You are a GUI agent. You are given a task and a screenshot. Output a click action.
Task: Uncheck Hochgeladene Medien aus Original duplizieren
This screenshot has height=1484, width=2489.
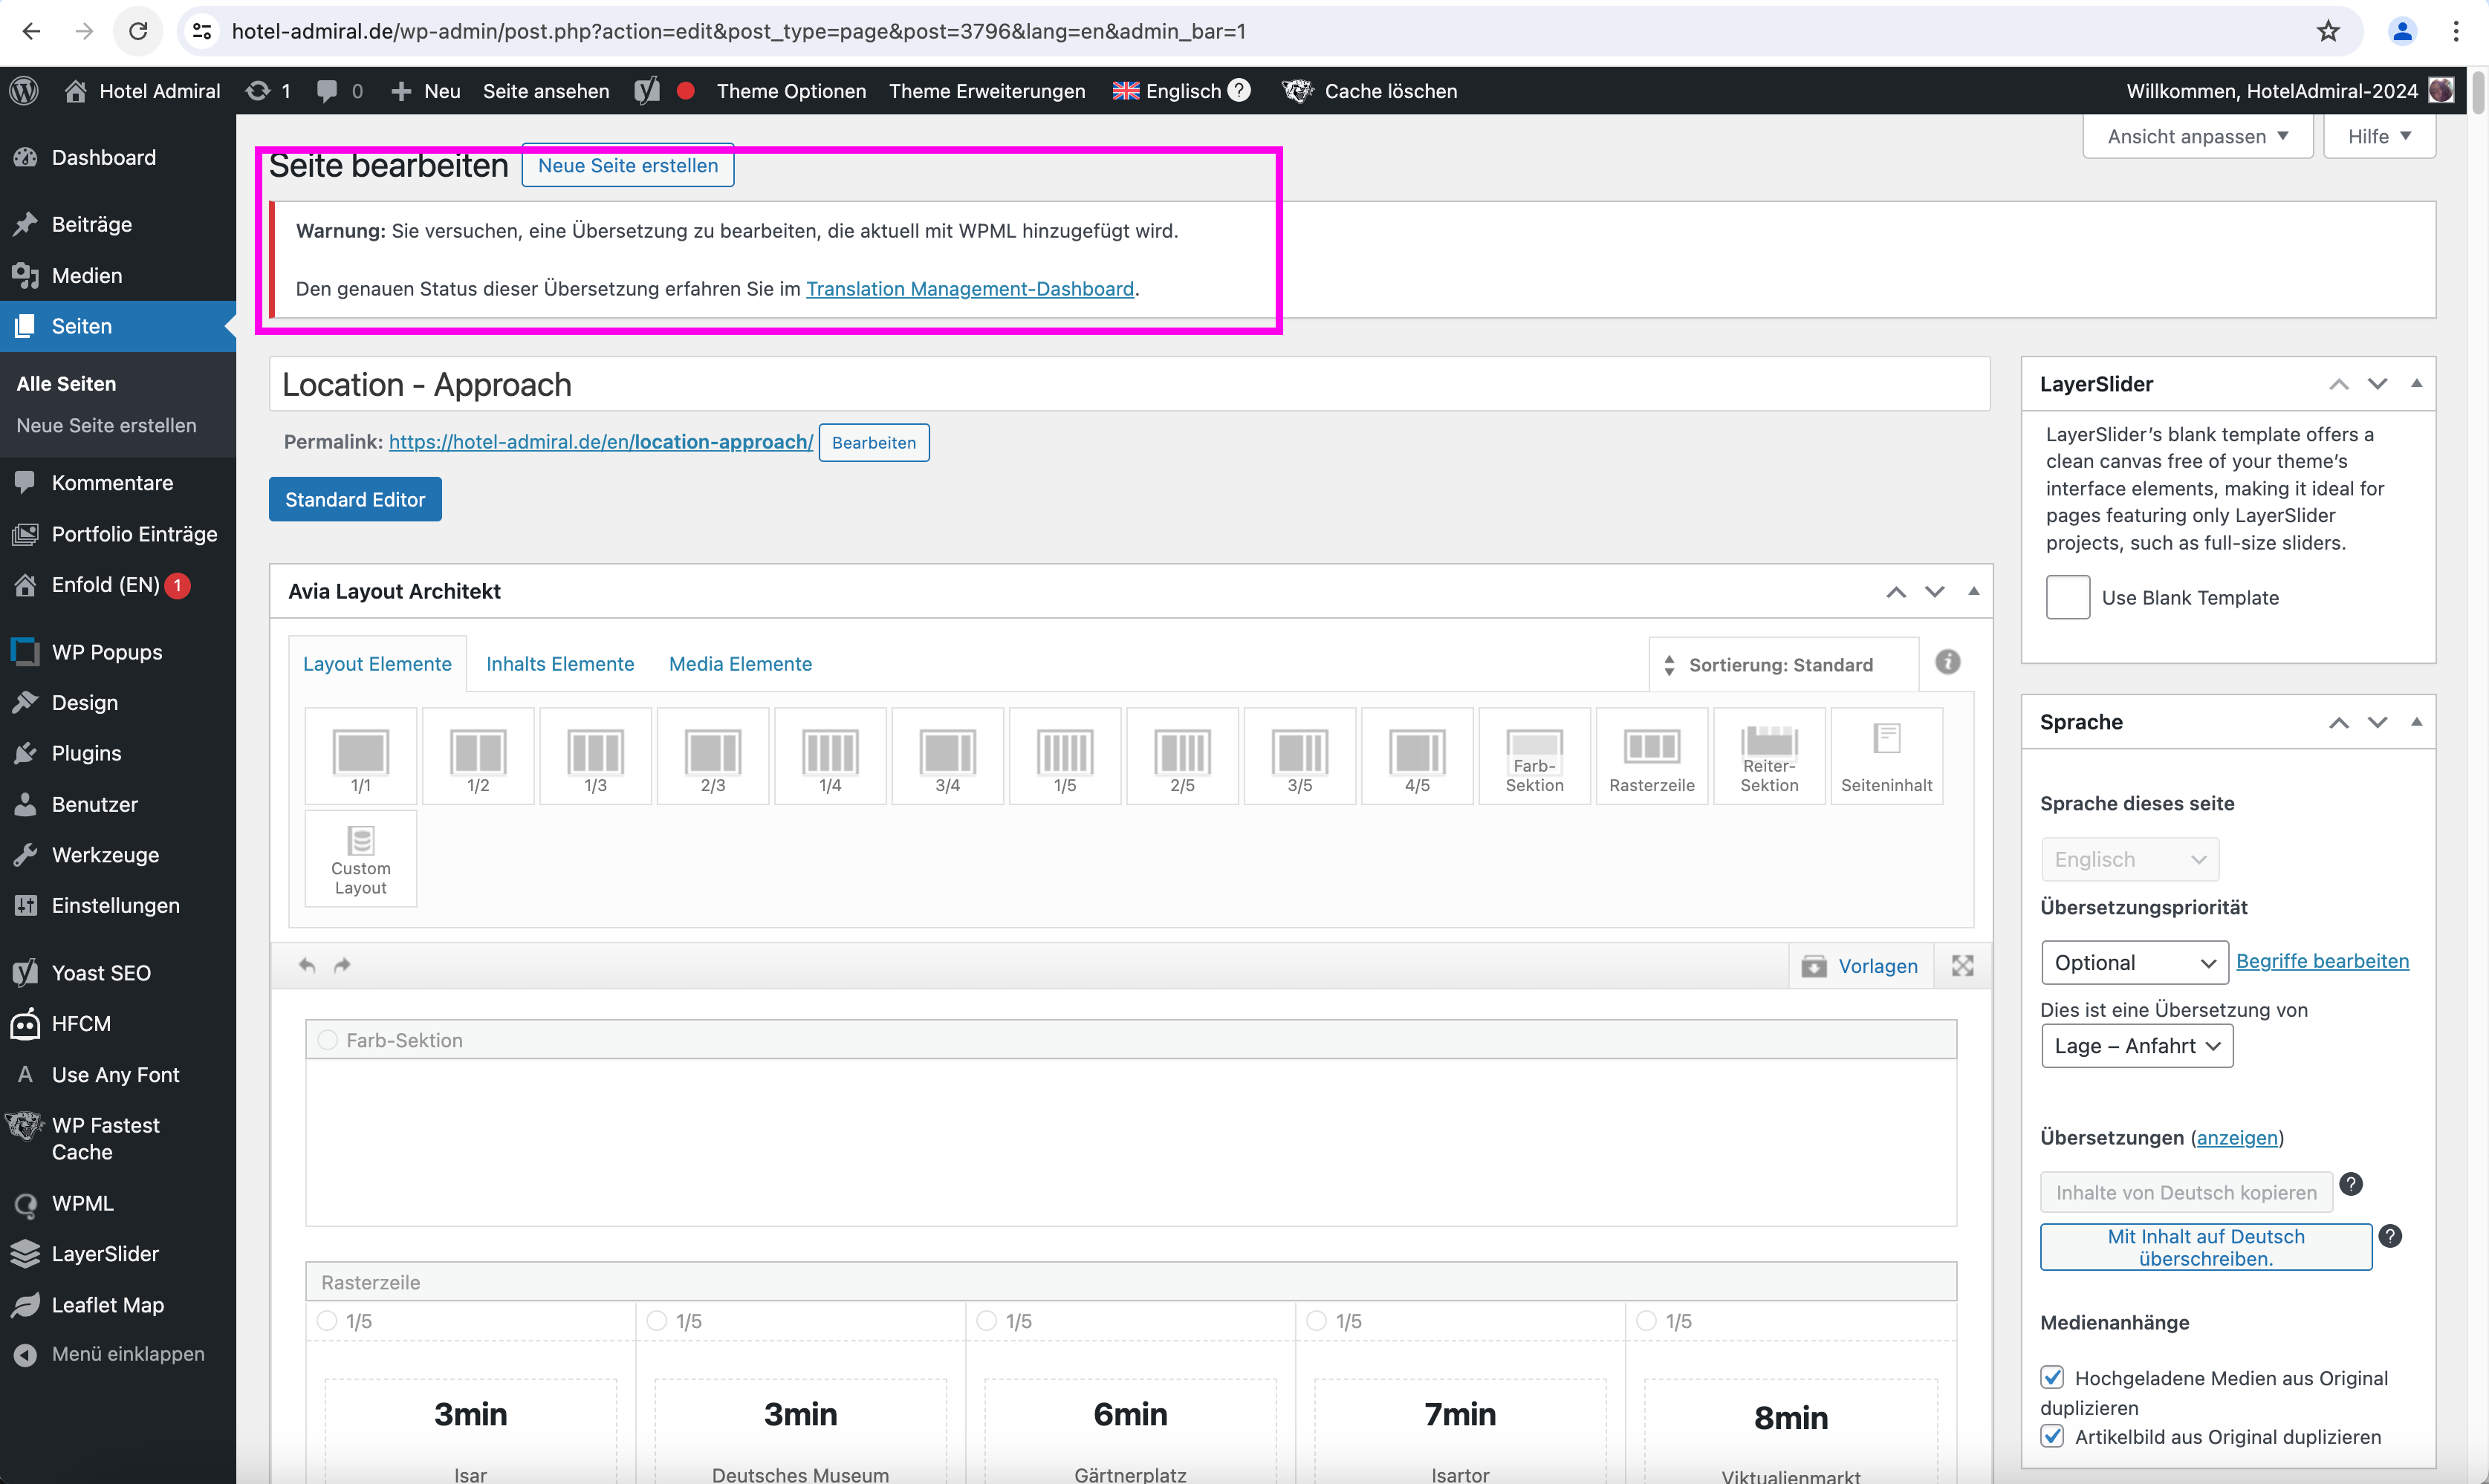click(2052, 1377)
